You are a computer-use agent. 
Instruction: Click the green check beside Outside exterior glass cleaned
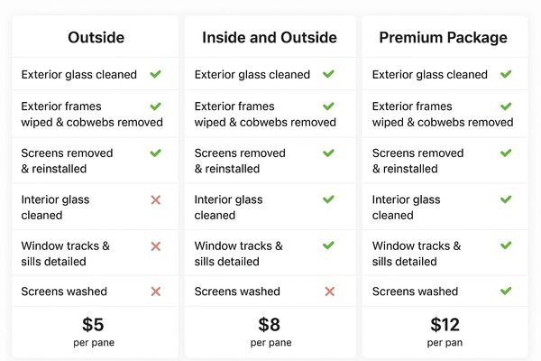[155, 74]
